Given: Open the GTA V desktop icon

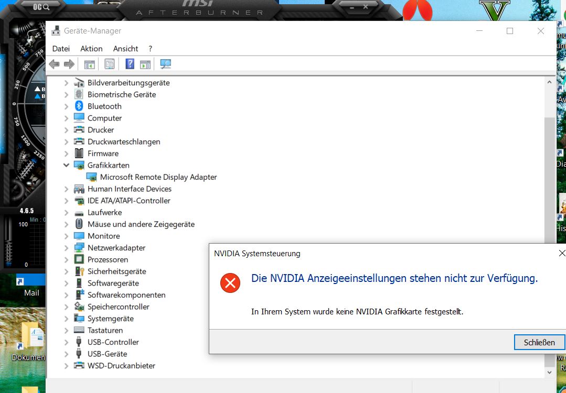Looking at the screenshot, I should click(494, 10).
